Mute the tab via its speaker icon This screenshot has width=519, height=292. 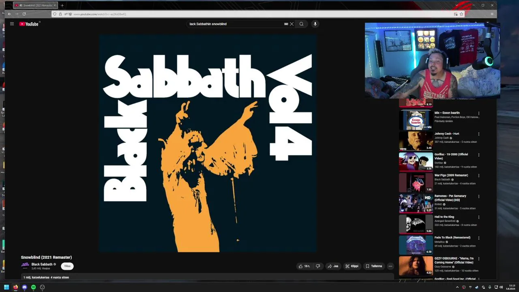[20, 5]
